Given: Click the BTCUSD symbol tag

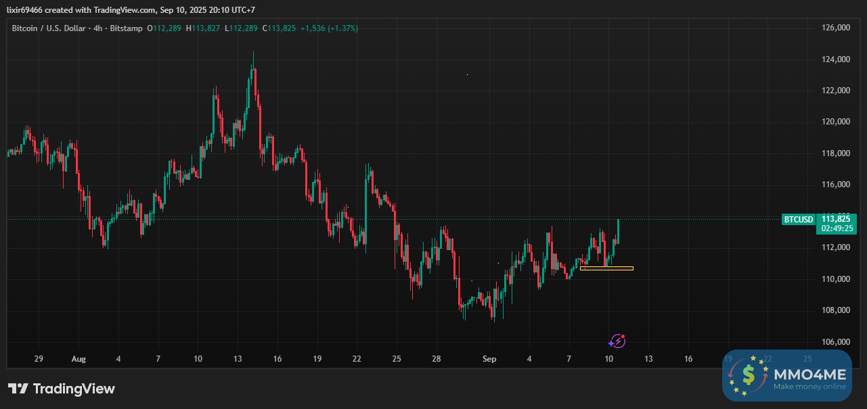Looking at the screenshot, I should coord(798,219).
